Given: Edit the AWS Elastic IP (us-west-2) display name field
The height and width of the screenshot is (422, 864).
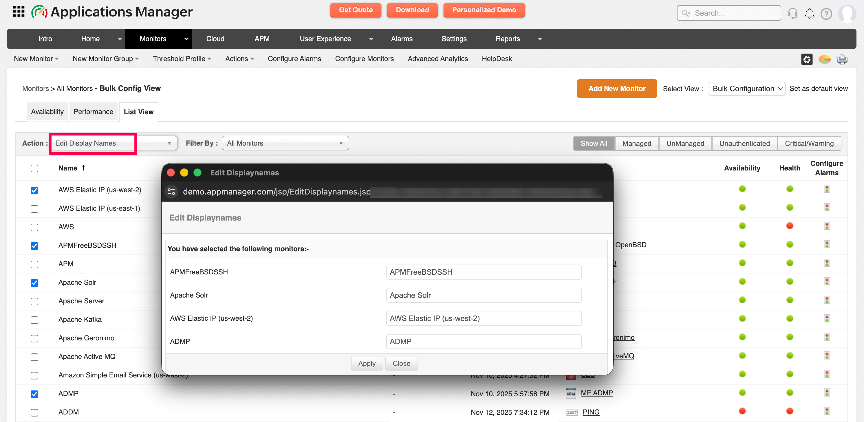Looking at the screenshot, I should click(483, 318).
